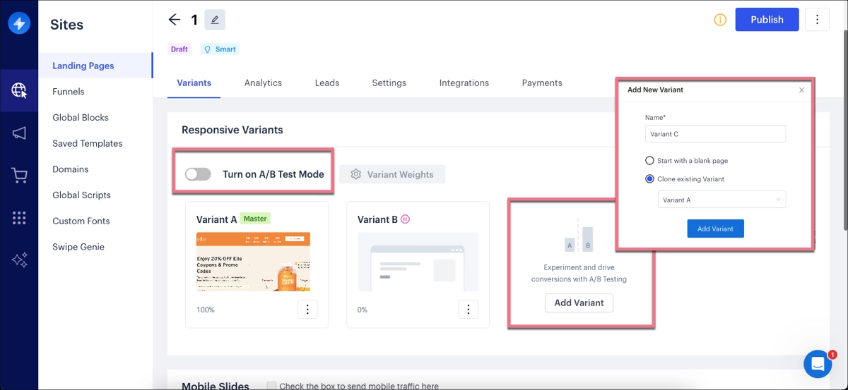The image size is (848, 390).
Task: Click the Add Variant button on the card
Action: [x=579, y=303]
